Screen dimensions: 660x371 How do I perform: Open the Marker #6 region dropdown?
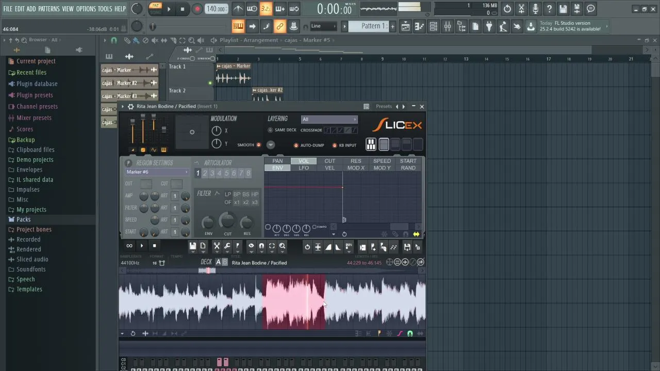click(157, 172)
